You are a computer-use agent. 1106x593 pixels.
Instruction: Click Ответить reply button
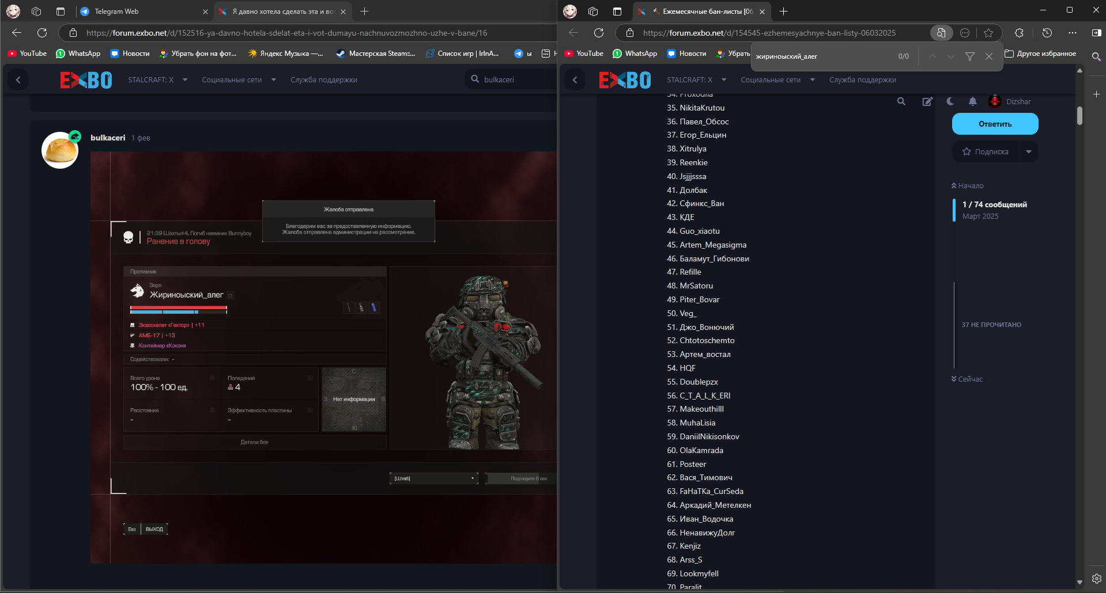click(x=995, y=124)
